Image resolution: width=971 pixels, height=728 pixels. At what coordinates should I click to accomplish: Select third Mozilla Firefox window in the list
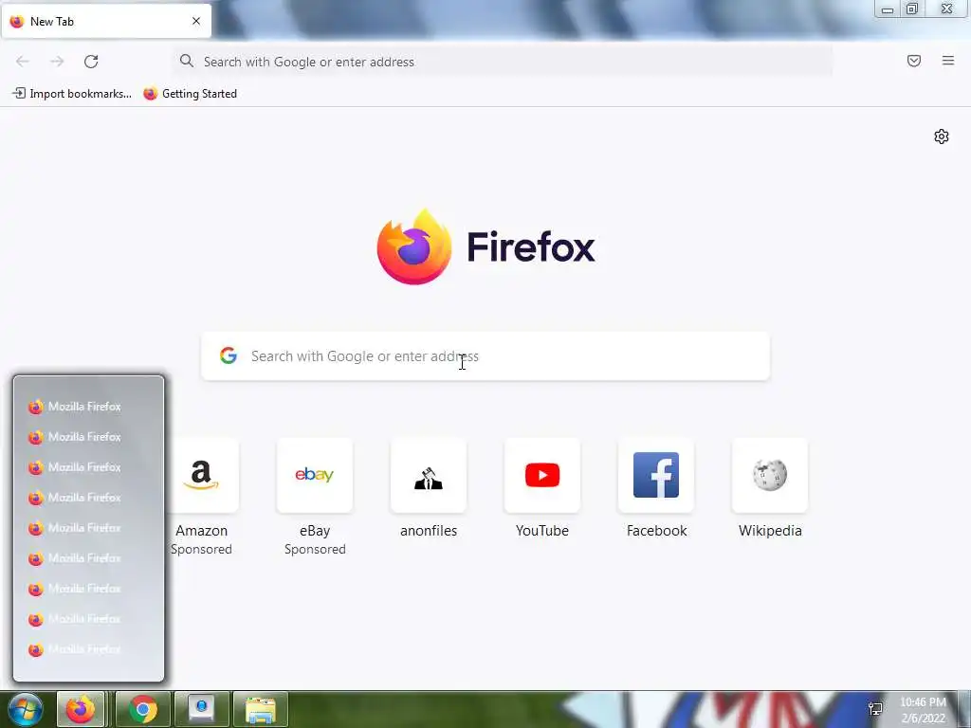(x=88, y=467)
